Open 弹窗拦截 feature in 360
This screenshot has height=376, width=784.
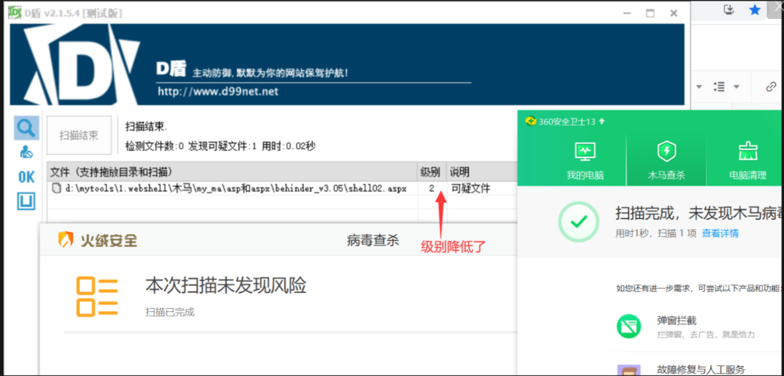coord(677,321)
